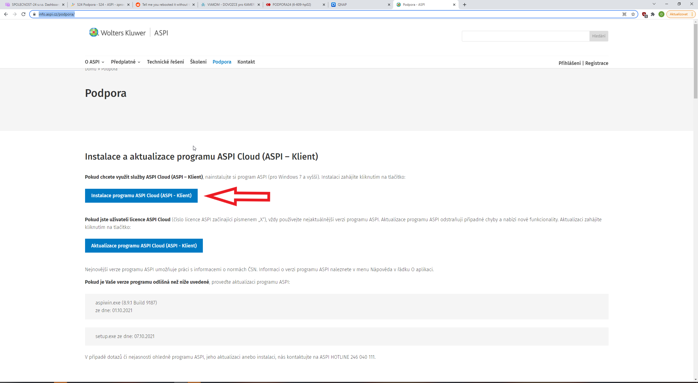This screenshot has width=698, height=383.
Task: Click the setup.exe ze dne text
Action: coord(125,336)
